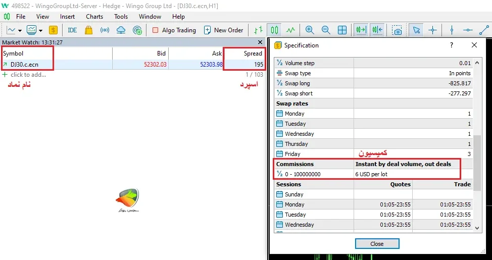The height and width of the screenshot is (260, 492).
Task: Sort by the Spread column header
Action: coord(244,54)
